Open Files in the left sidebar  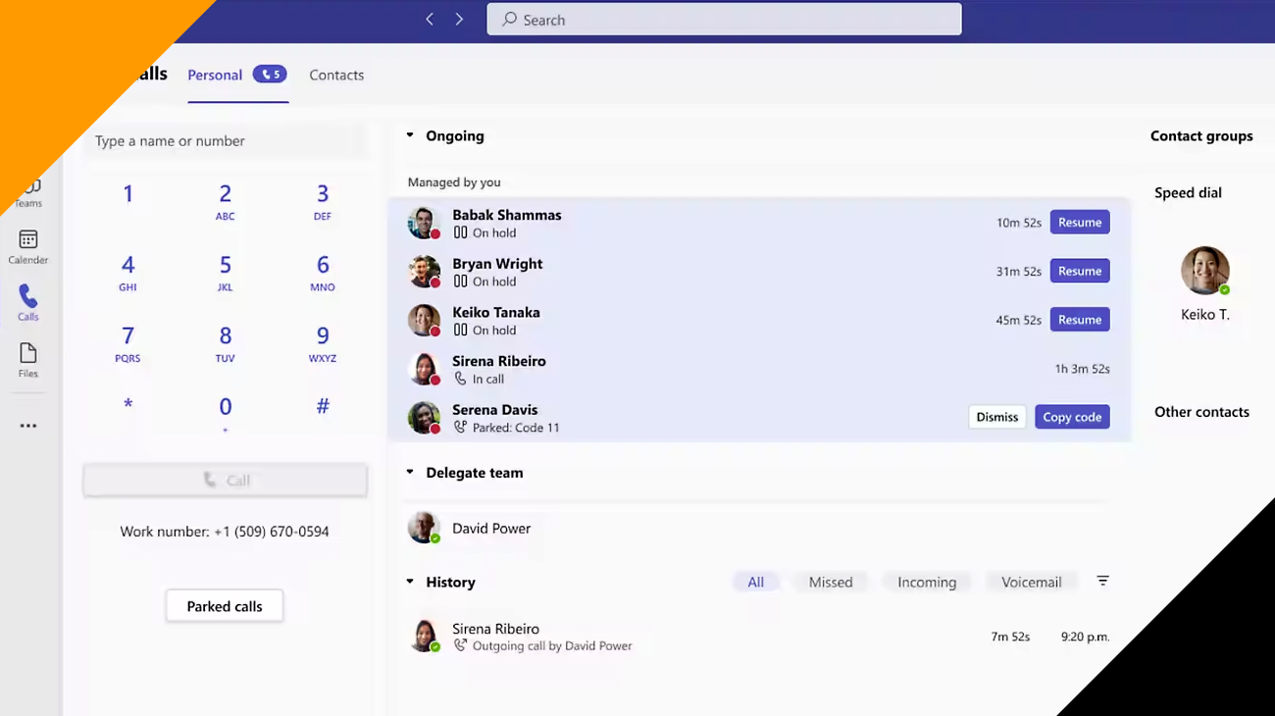[28, 359]
